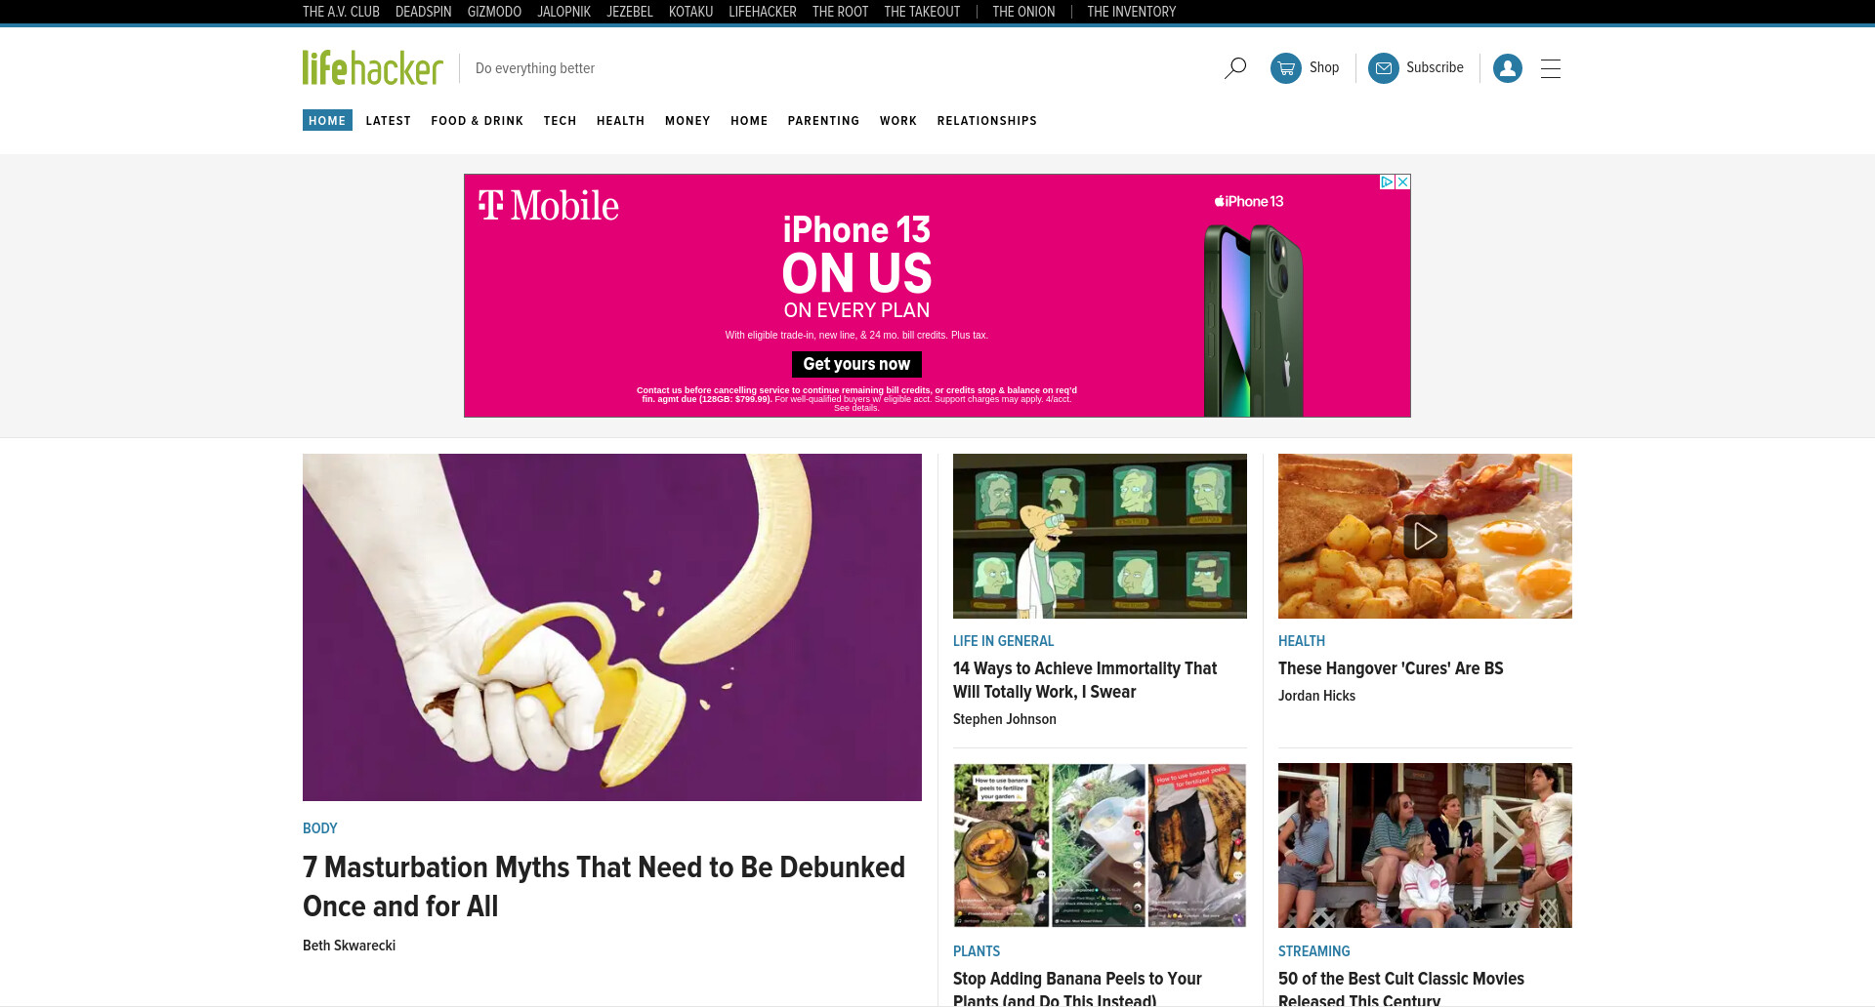
Task: Open the hamburger menu icon
Action: click(1551, 68)
